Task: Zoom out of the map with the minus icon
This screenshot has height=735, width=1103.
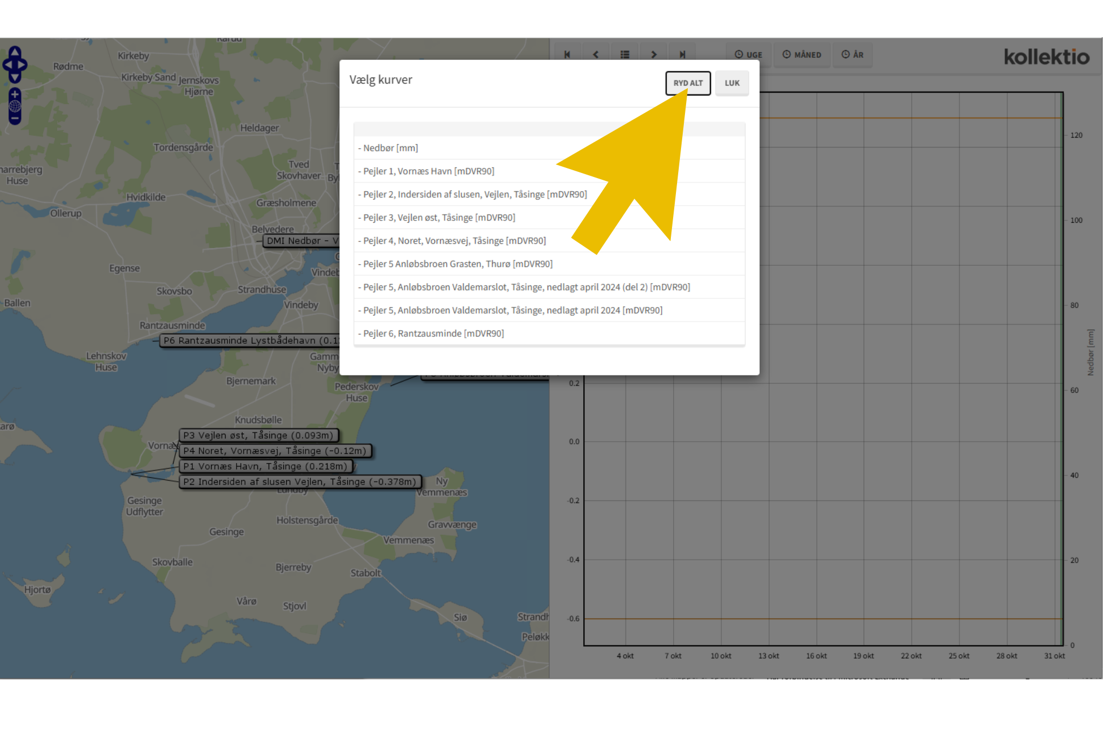Action: pyautogui.click(x=15, y=118)
